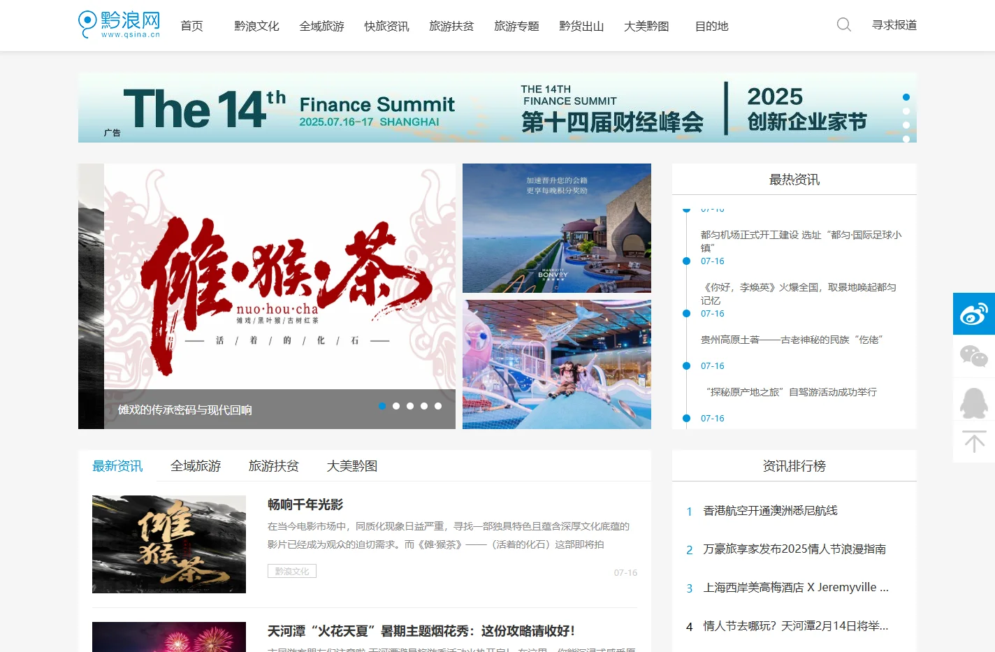This screenshot has width=995, height=652.
Task: Open the WeChat sidebar icon
Action: 974,356
